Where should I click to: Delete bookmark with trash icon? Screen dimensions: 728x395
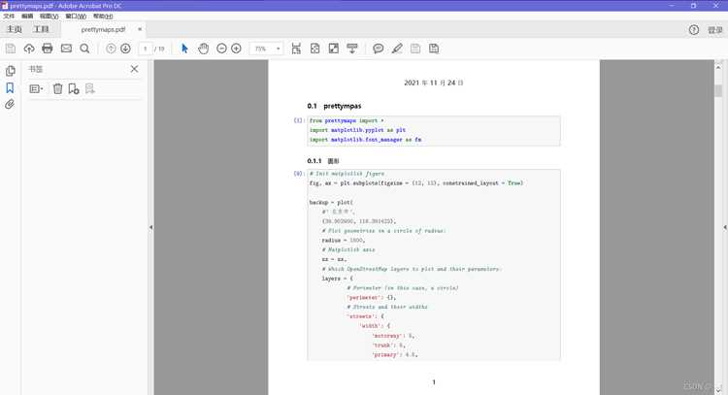[57, 88]
